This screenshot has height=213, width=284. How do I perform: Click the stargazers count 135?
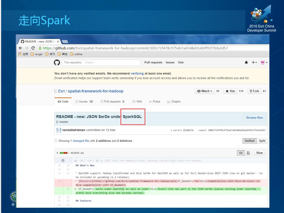coord(241,91)
